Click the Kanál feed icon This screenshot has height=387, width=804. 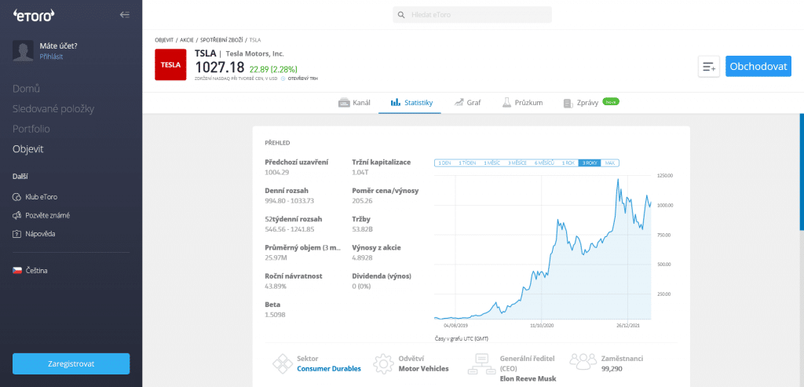coord(344,103)
